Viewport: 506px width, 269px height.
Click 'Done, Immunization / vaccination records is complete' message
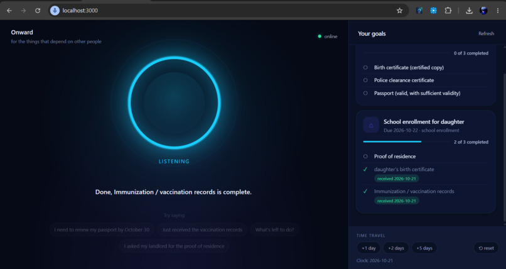tap(173, 192)
